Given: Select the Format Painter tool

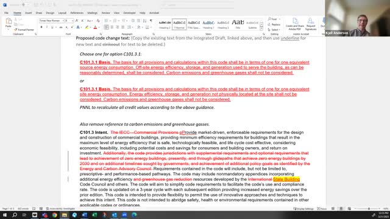Looking at the screenshot, I should 24,30.
